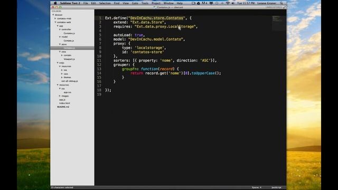Open the Project menu

coord(156,3)
